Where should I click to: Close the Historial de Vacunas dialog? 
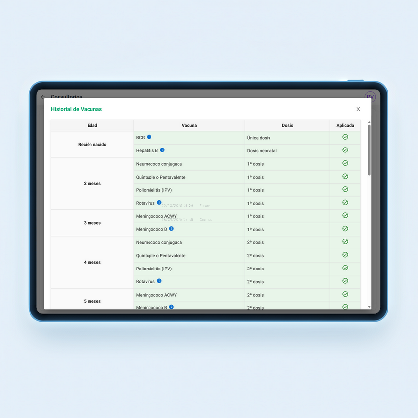pyautogui.click(x=358, y=109)
